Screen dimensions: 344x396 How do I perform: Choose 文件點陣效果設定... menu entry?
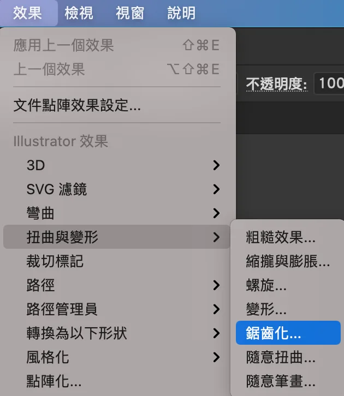[116, 105]
